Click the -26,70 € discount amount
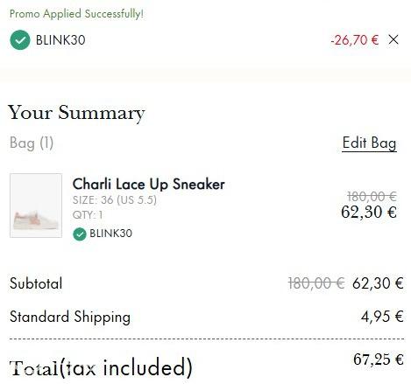 tap(355, 40)
